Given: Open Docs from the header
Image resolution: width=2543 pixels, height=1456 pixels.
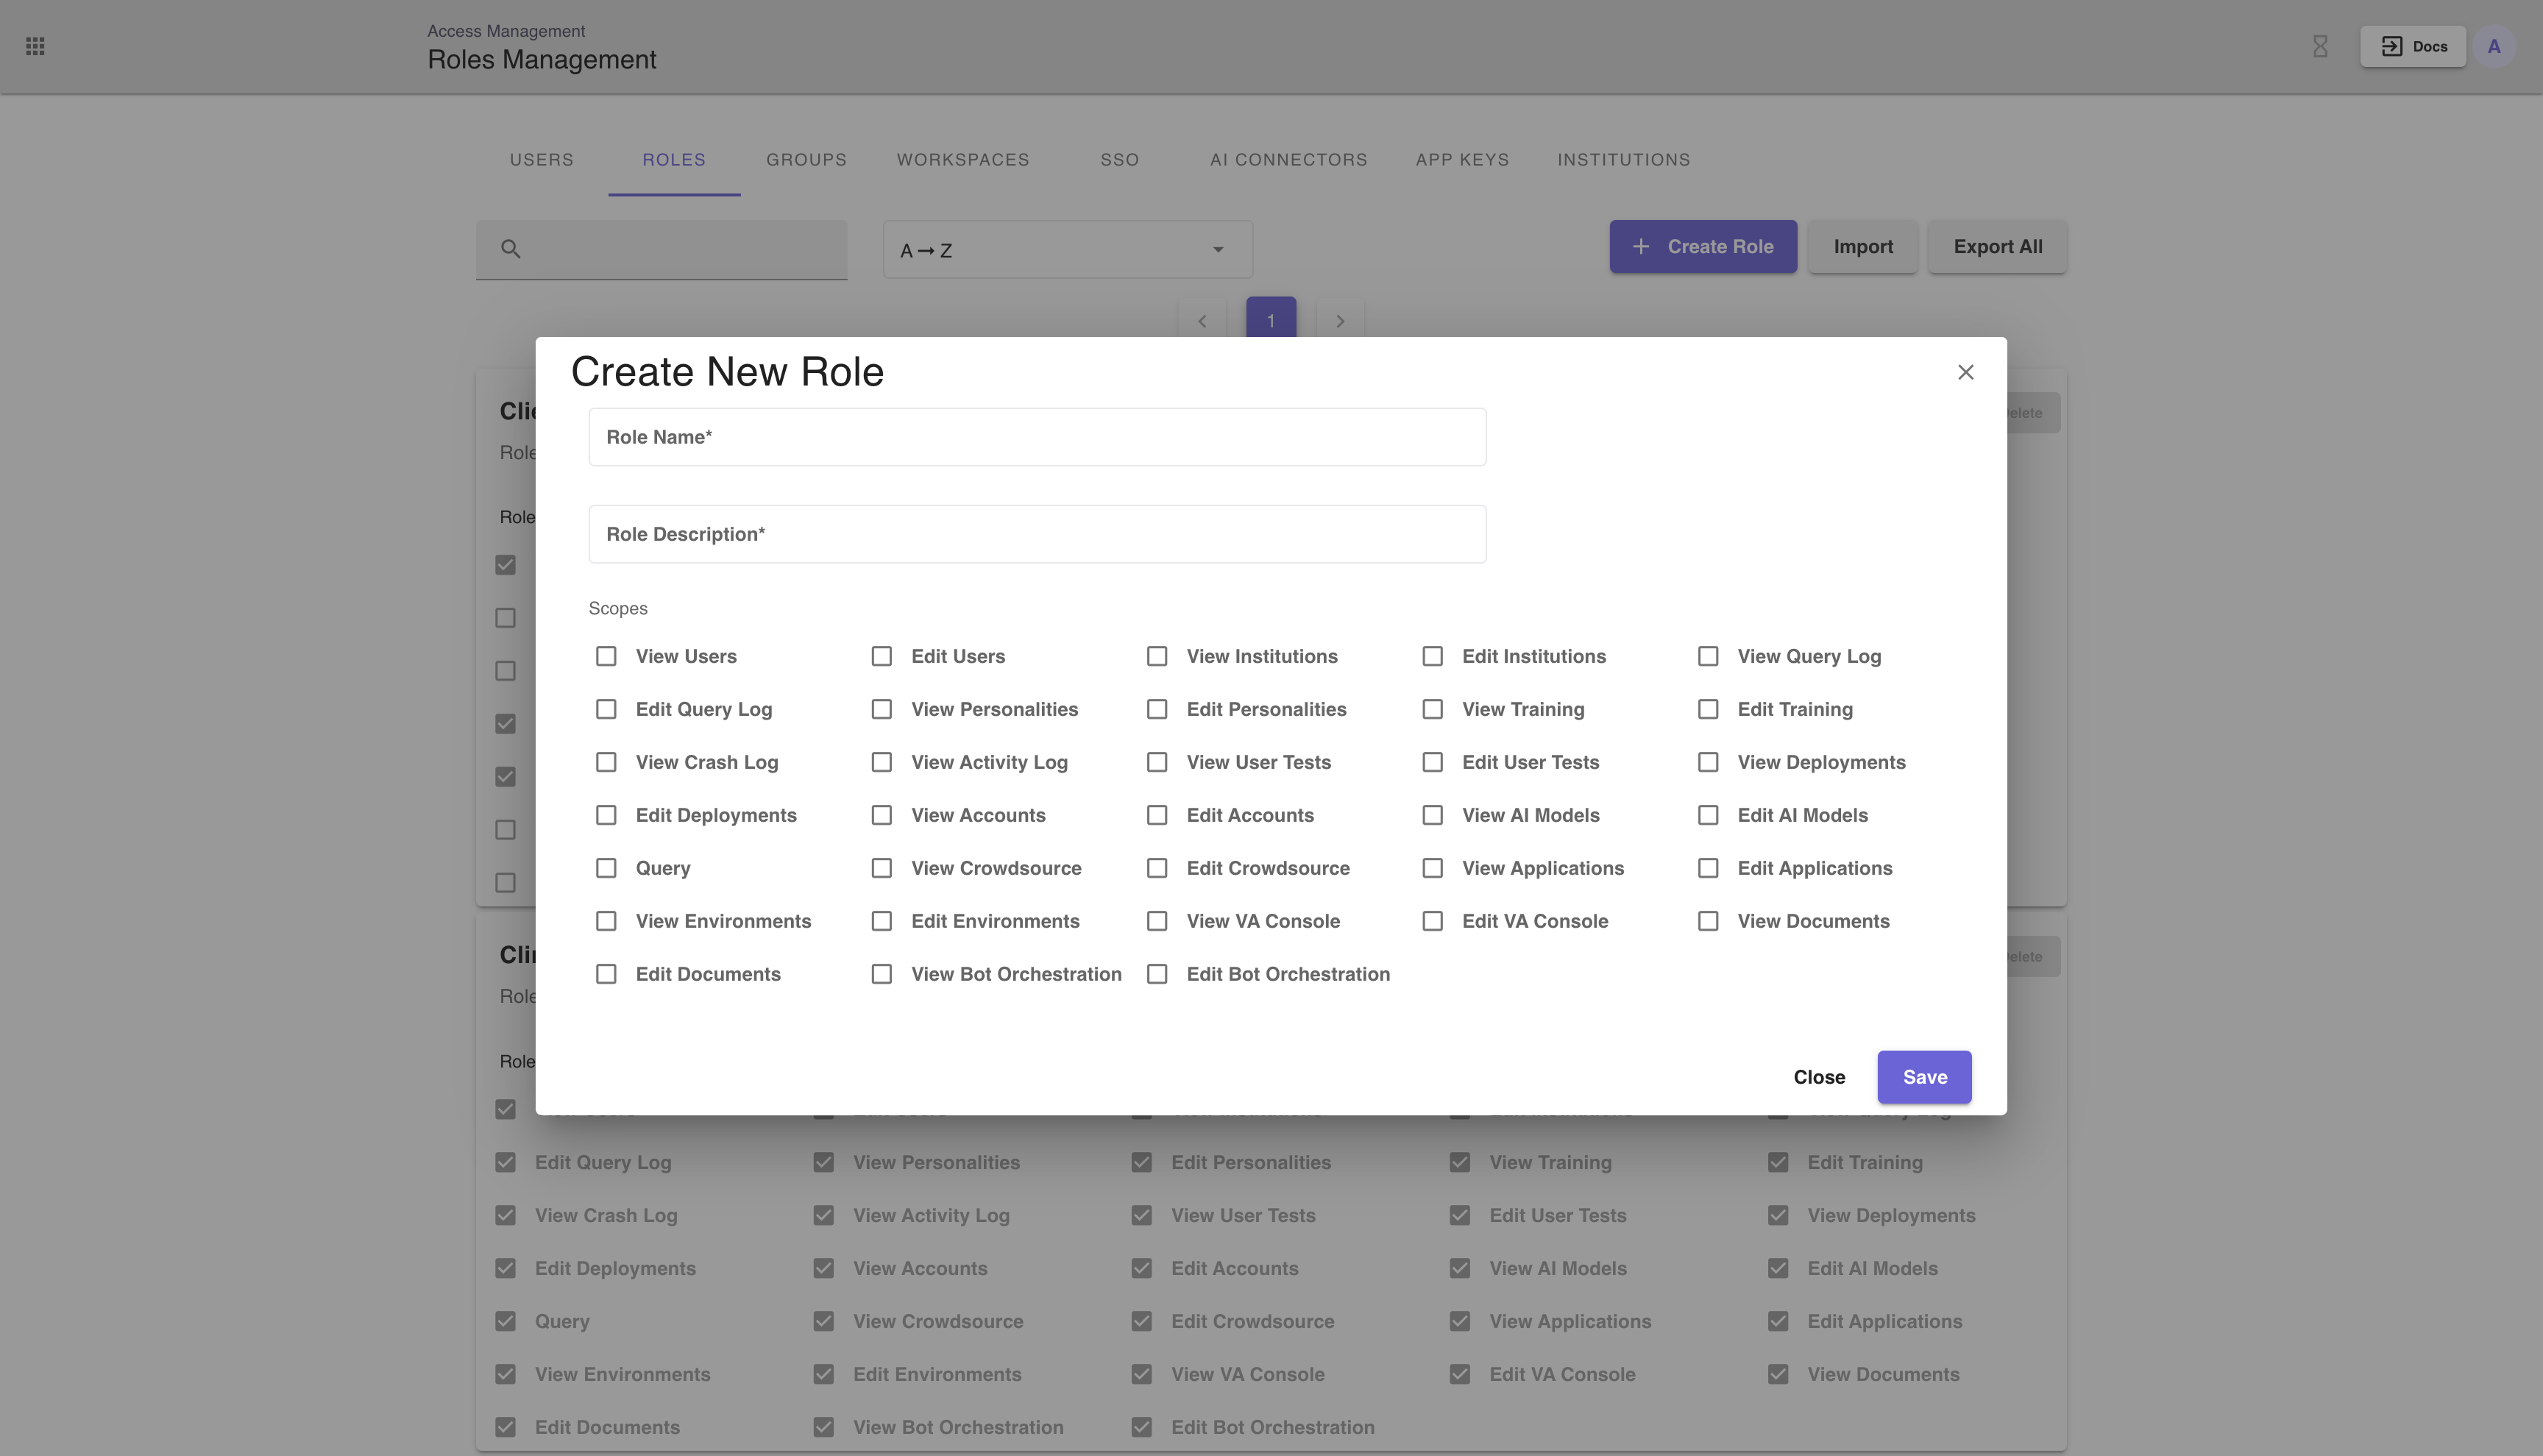Looking at the screenshot, I should pyautogui.click(x=2413, y=46).
